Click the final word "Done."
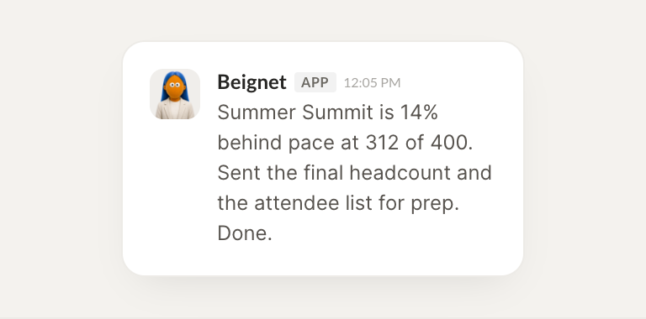This screenshot has width=646, height=319. pyautogui.click(x=245, y=233)
